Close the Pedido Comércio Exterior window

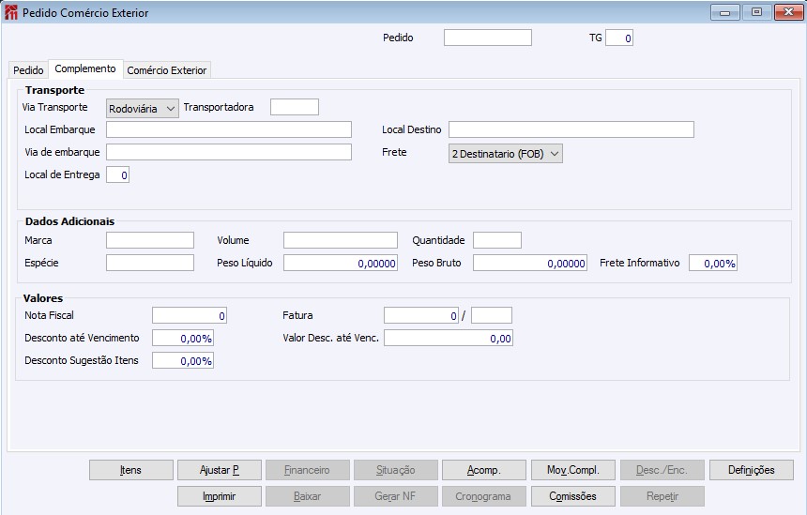point(788,12)
